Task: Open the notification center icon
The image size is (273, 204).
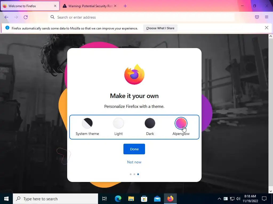Action: click(264, 199)
